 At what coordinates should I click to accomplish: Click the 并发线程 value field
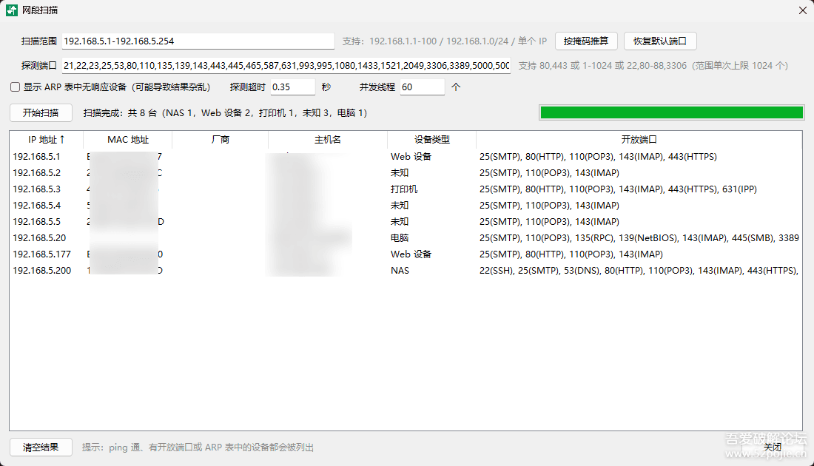tap(422, 87)
